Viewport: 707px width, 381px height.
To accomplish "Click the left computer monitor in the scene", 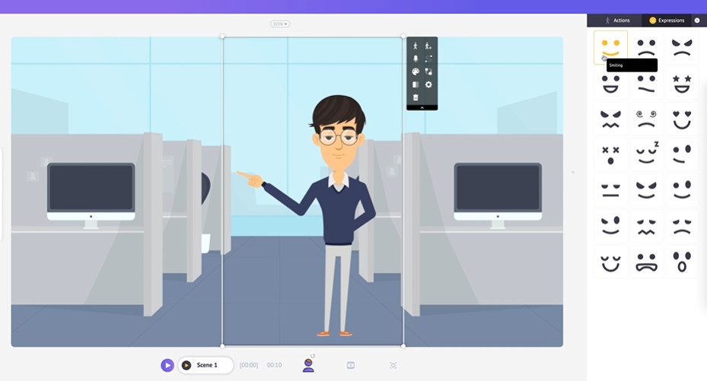I will point(91,195).
